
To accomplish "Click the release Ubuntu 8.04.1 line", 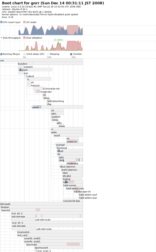I will click(x=14, y=9).
